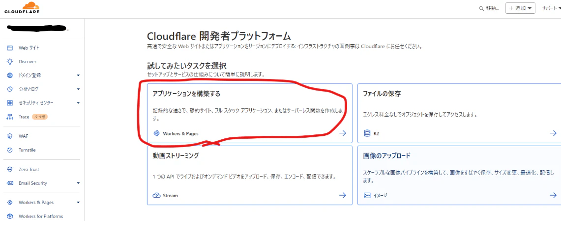Open Web サイト in the sidebar
The image size is (561, 229).
29,48
